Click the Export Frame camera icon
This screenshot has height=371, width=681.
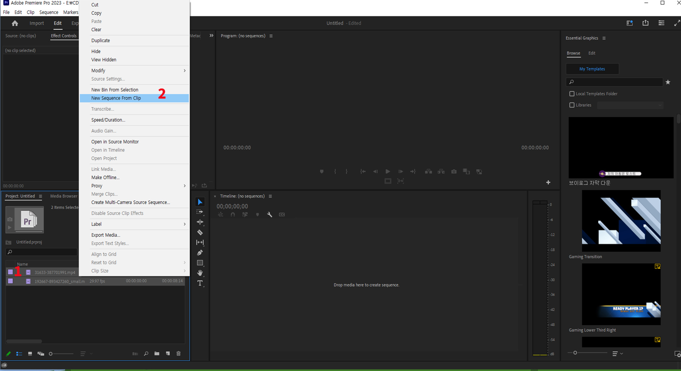[x=454, y=171]
